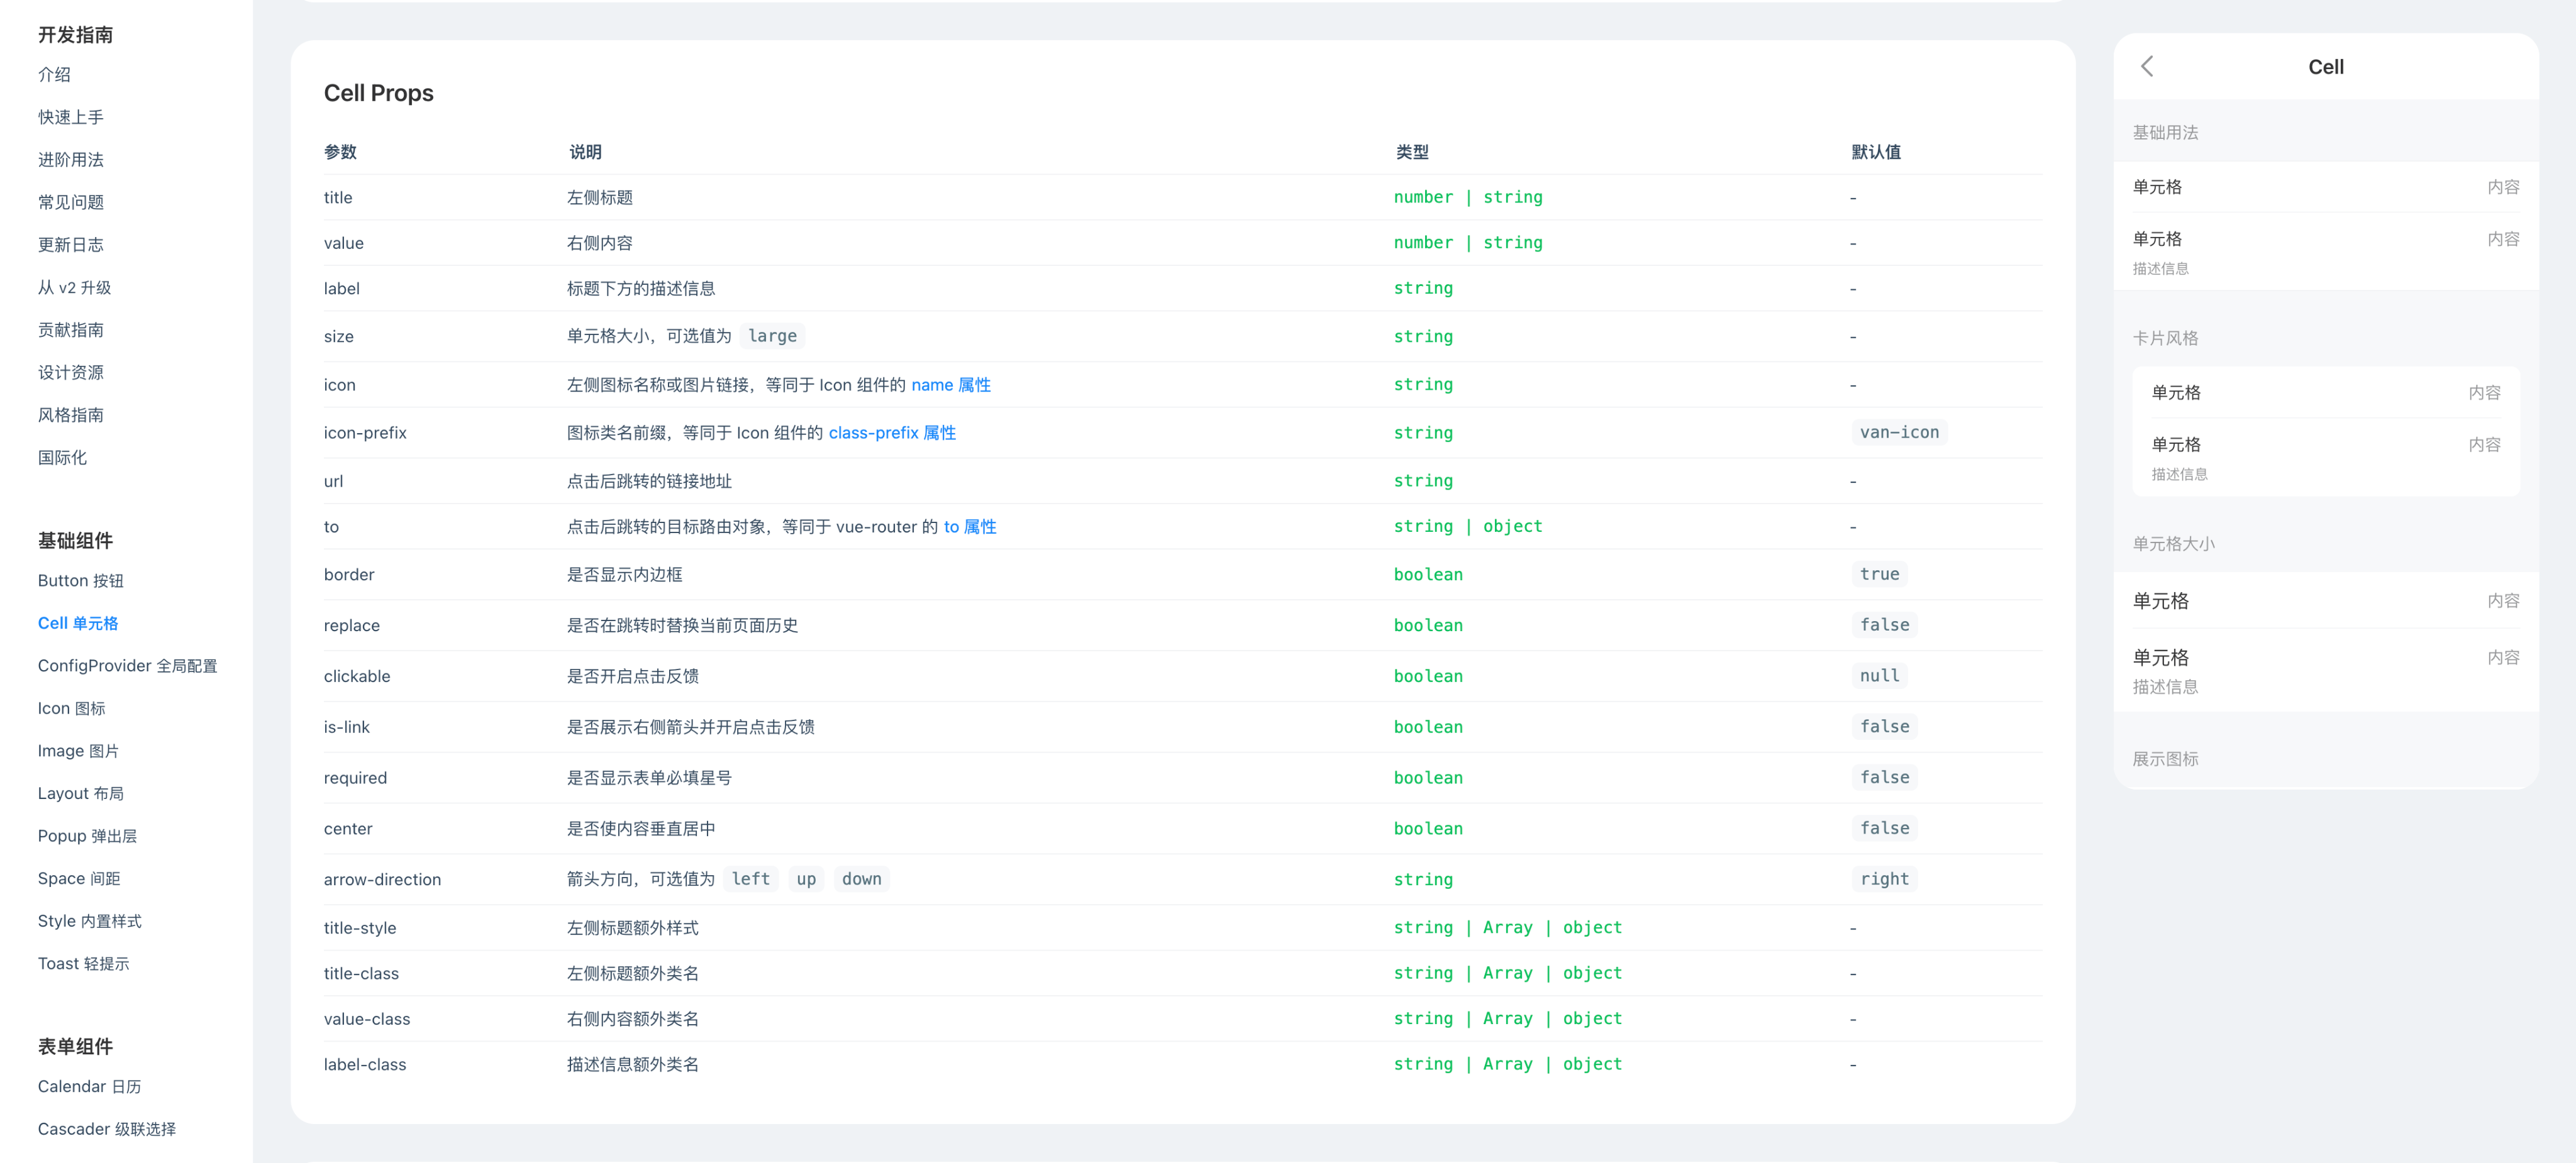Screen dimensions: 2576x1163
Task: Follow the name 属性 link
Action: coord(950,385)
